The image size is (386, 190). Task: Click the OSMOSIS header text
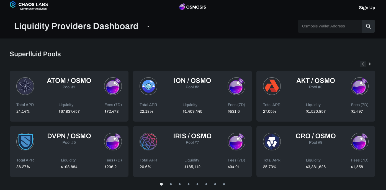click(196, 7)
